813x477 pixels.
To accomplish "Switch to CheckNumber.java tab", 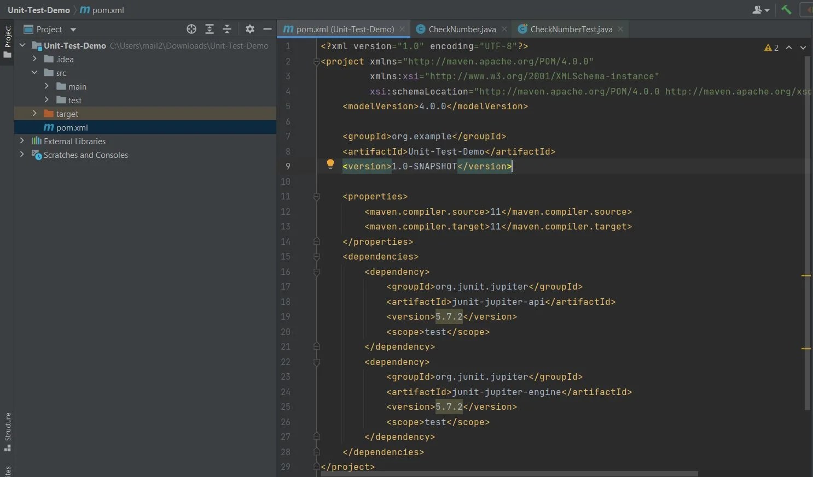I will click(x=461, y=30).
